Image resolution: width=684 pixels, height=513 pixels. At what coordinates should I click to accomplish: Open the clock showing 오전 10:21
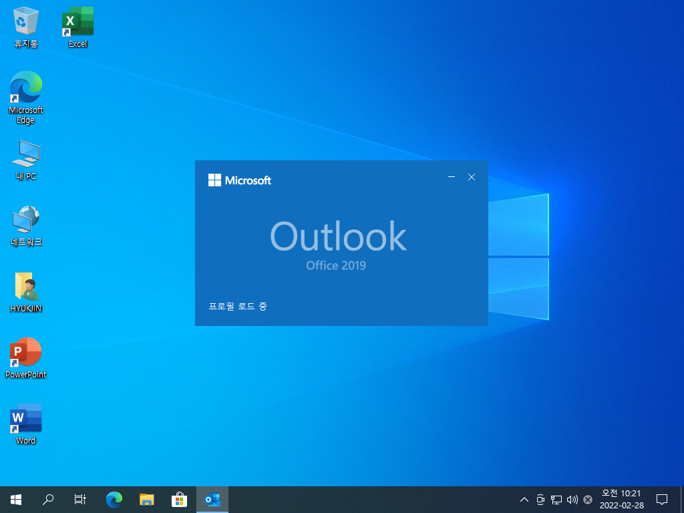[x=622, y=500]
